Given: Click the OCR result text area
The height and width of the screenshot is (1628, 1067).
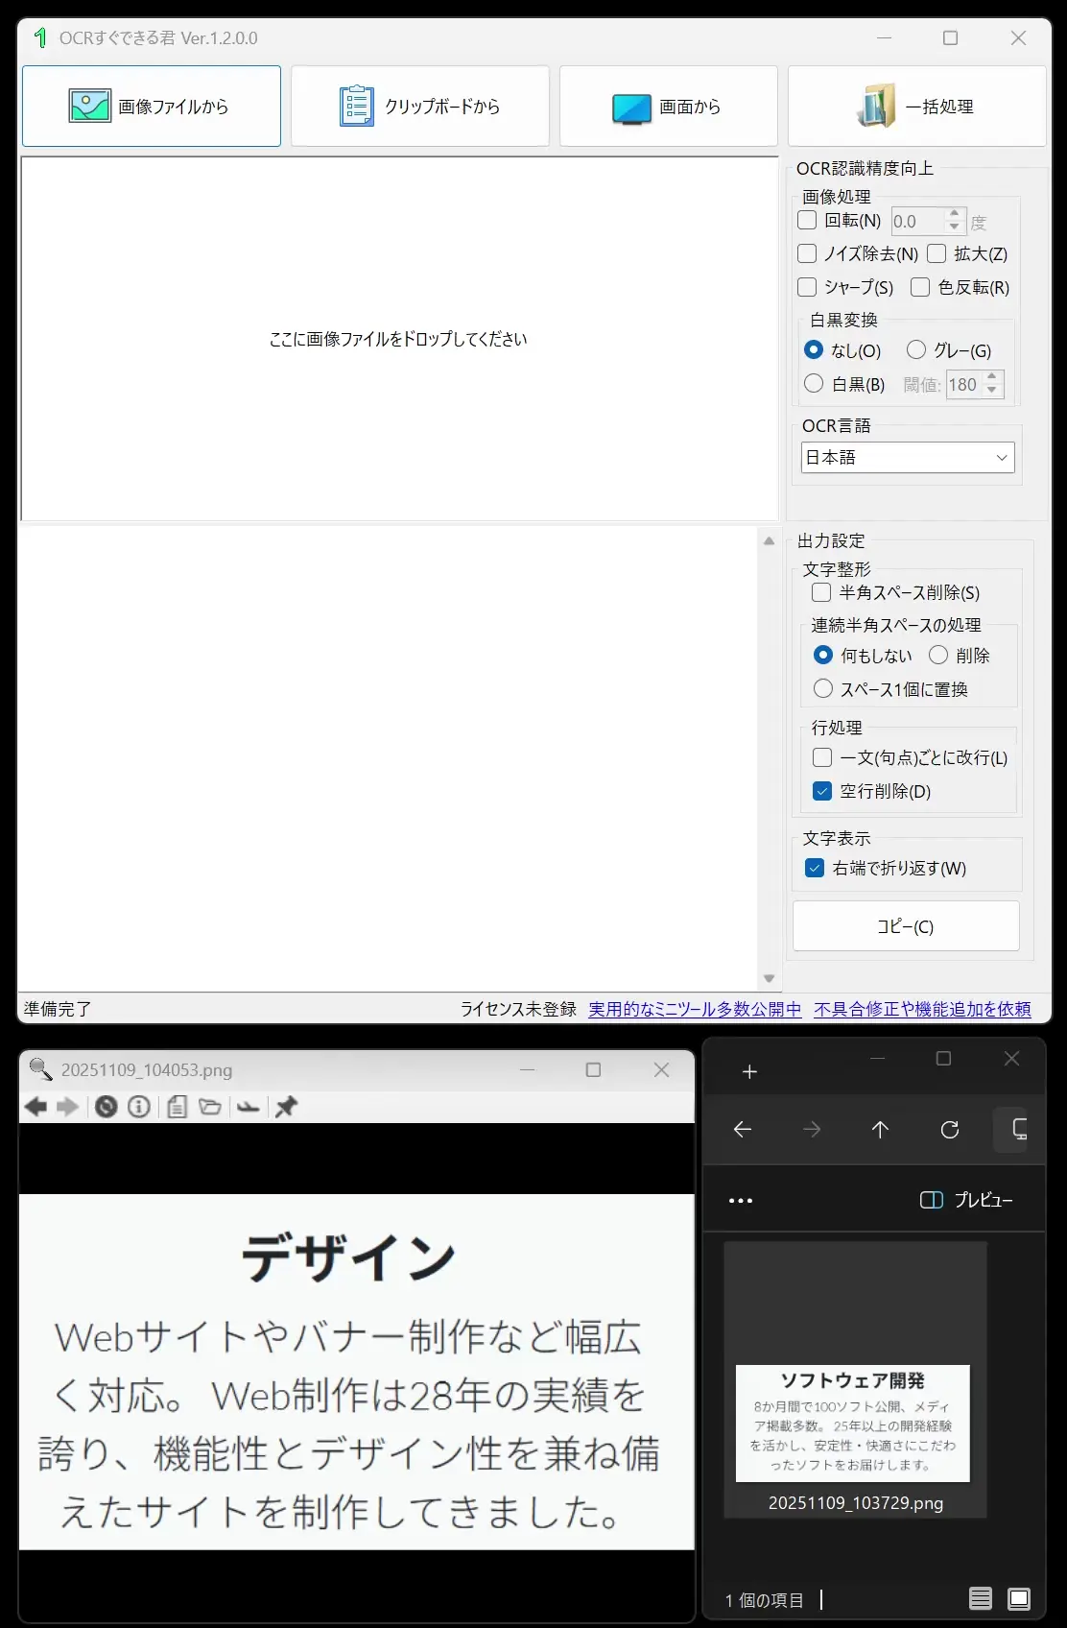Looking at the screenshot, I should click(389, 758).
